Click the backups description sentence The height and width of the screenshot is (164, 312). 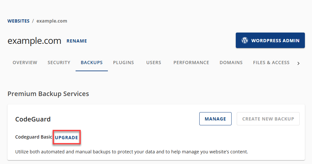point(131,152)
